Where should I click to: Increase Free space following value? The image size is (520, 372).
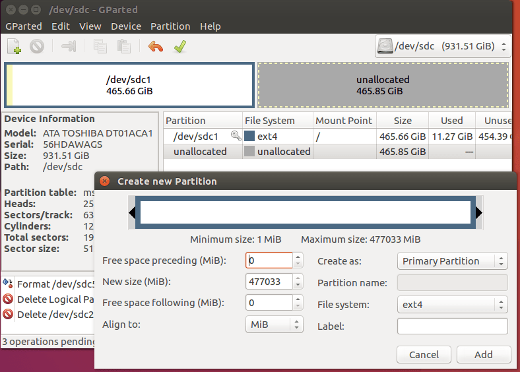(x=298, y=299)
